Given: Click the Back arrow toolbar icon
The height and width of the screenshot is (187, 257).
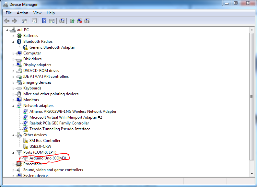Looking at the screenshot, I should [x=7, y=21].
